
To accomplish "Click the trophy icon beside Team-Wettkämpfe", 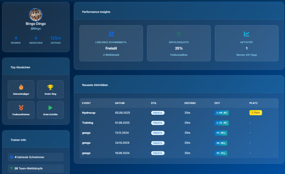I will pos(12,168).
